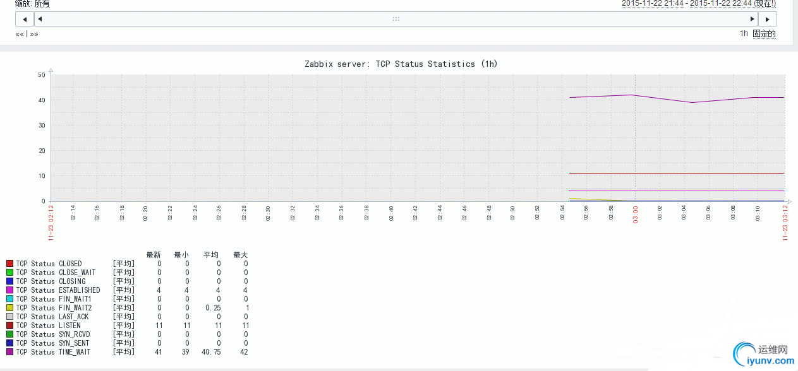The width and height of the screenshot is (798, 371).
Task: Click the 'TCP Status SYN_SENT' legend text
Action: pos(52,343)
